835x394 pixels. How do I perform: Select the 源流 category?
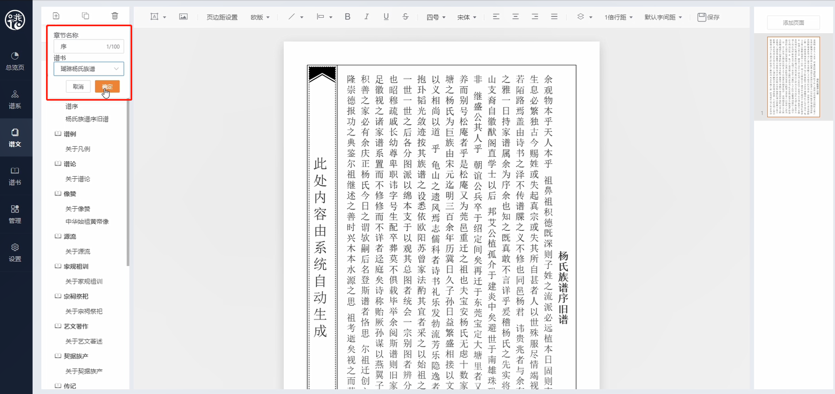[70, 236]
